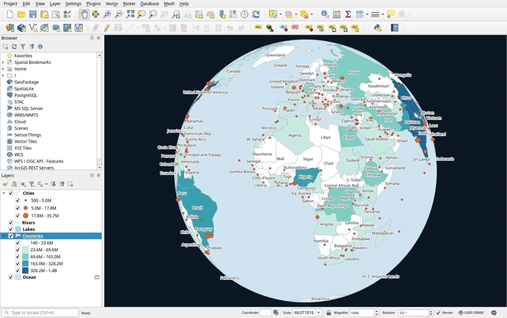Expand the Home folder in Browser

pyautogui.click(x=3, y=69)
